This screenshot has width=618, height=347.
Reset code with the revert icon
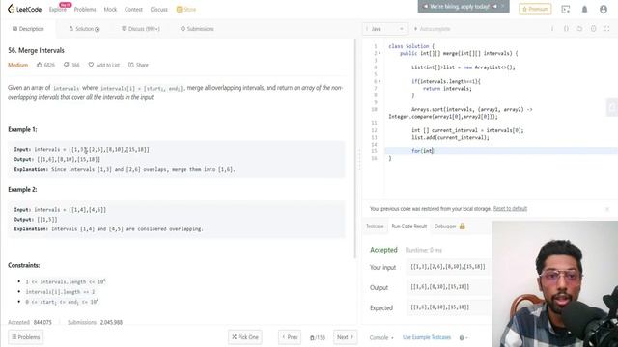[579, 29]
